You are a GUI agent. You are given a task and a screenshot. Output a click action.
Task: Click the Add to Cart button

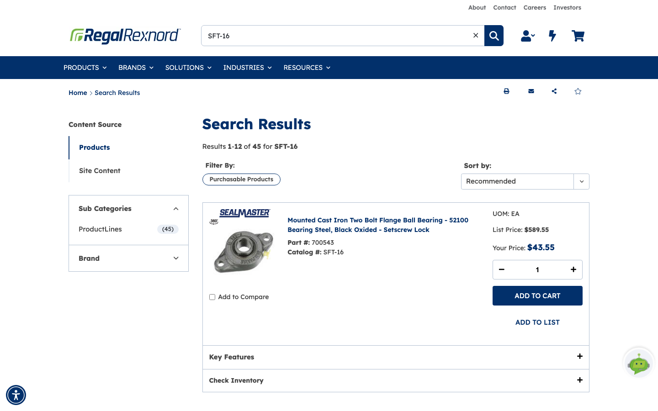[537, 296]
